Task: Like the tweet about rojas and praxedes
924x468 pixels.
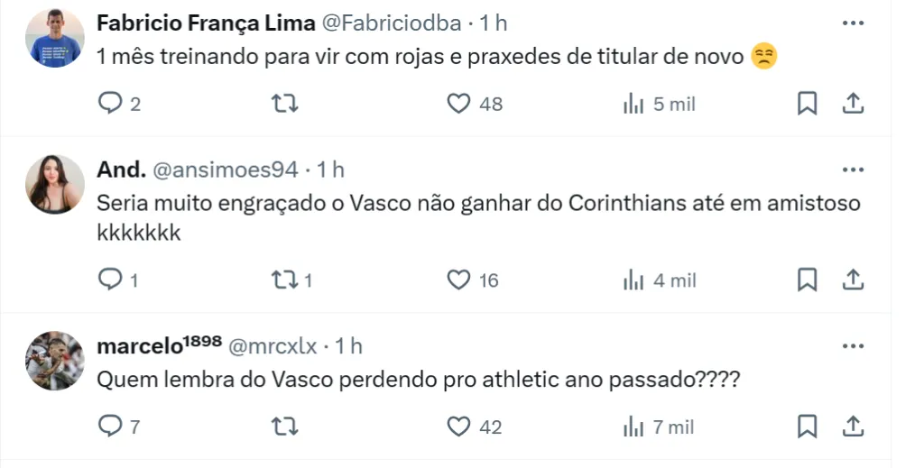Action: [459, 105]
